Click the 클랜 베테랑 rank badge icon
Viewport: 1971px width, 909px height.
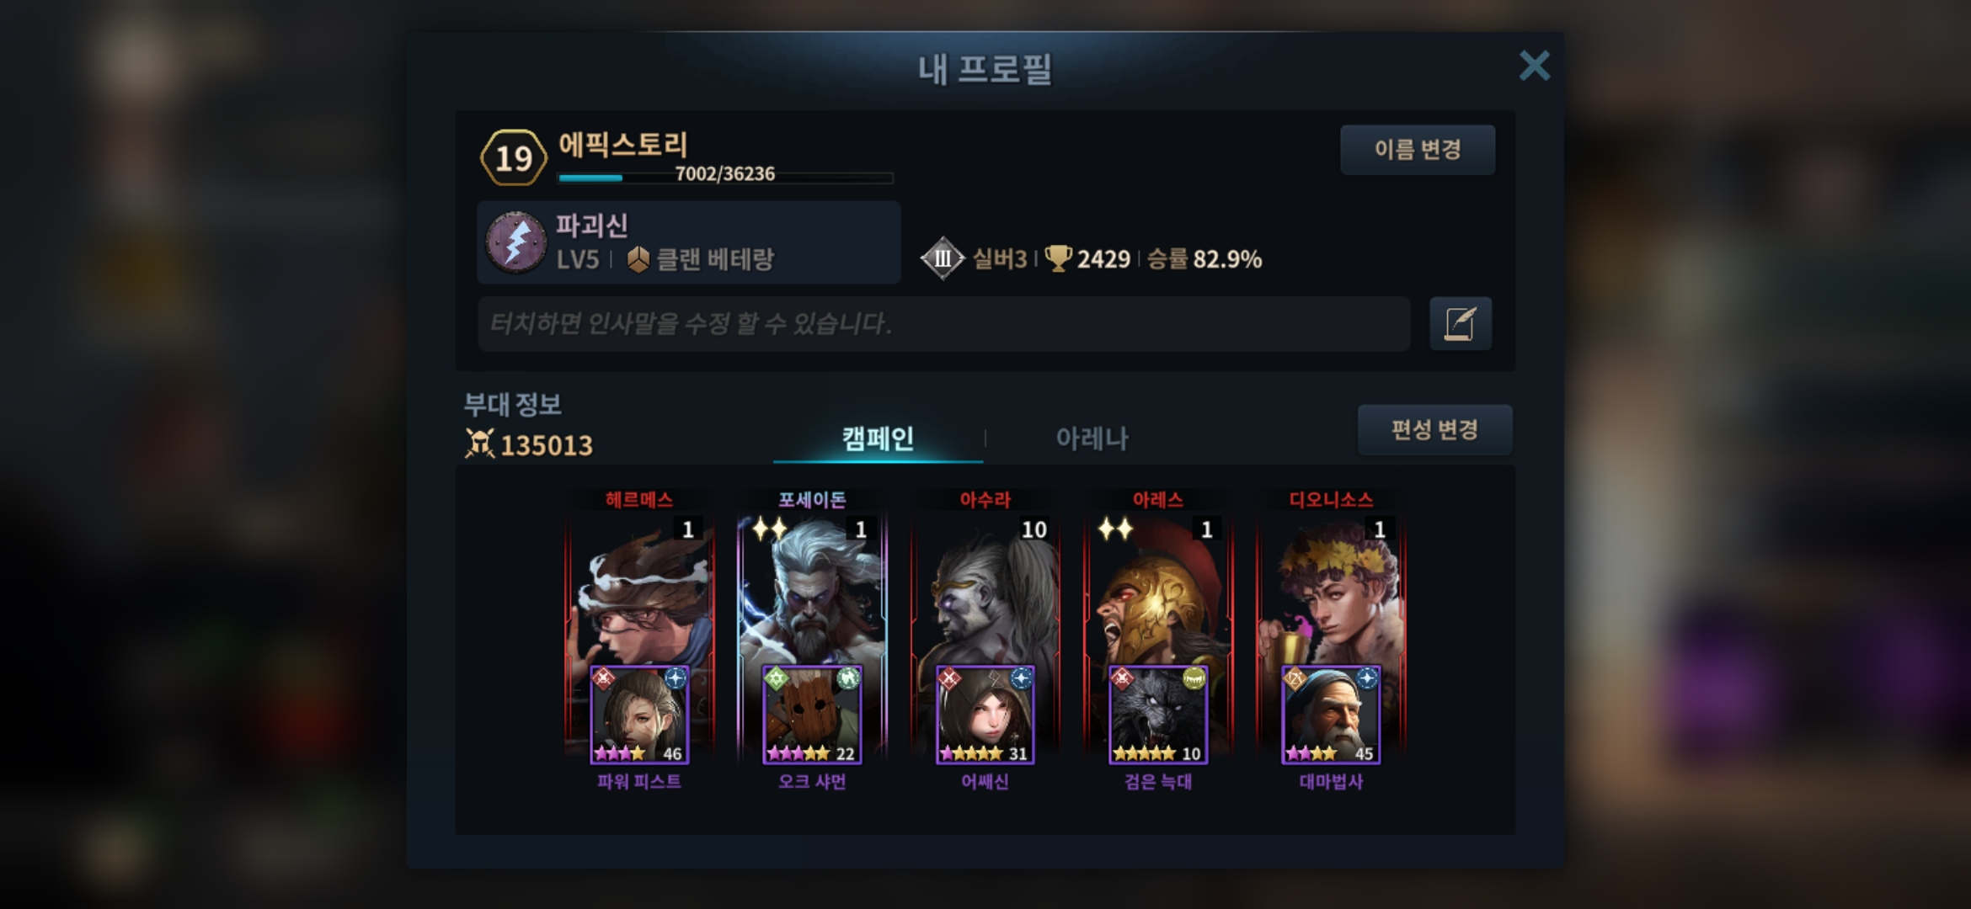(x=638, y=259)
